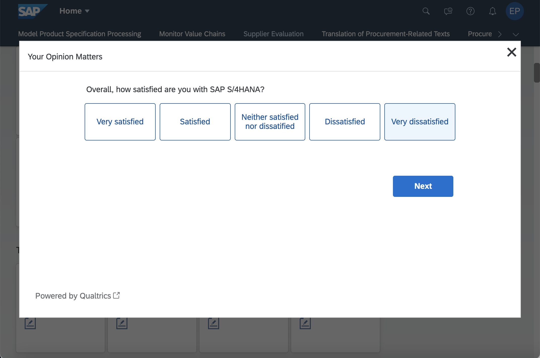
Task: Expand the tab overflow down chevron
Action: click(x=516, y=34)
